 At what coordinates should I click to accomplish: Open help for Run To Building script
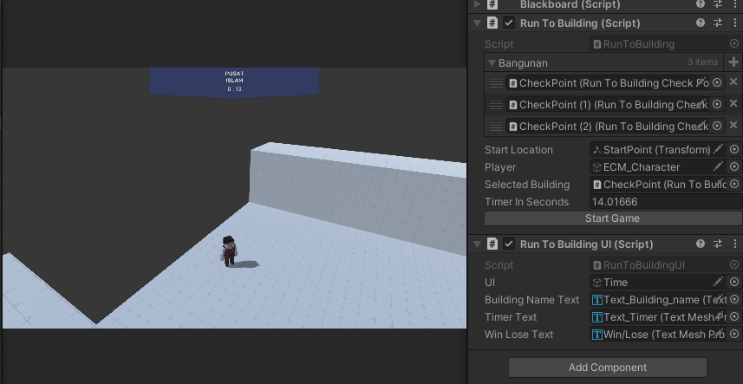[x=701, y=23]
